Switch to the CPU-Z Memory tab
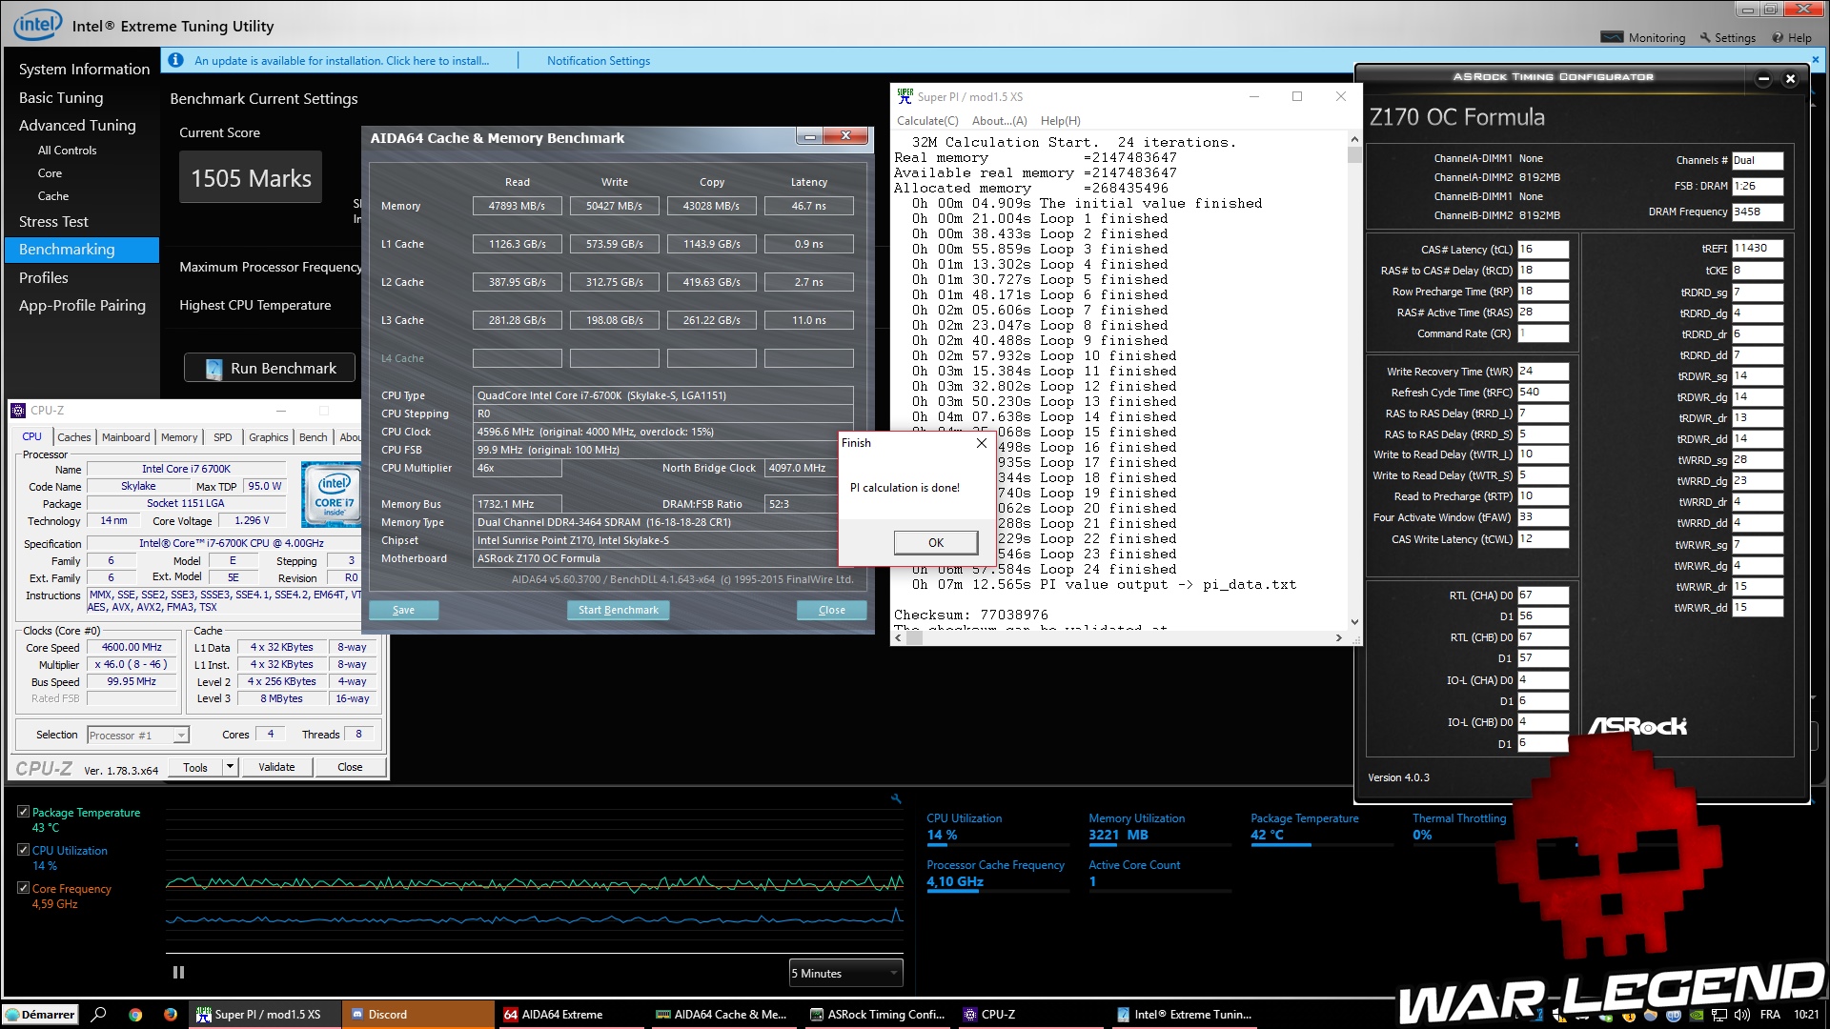The image size is (1830, 1029). click(x=179, y=437)
